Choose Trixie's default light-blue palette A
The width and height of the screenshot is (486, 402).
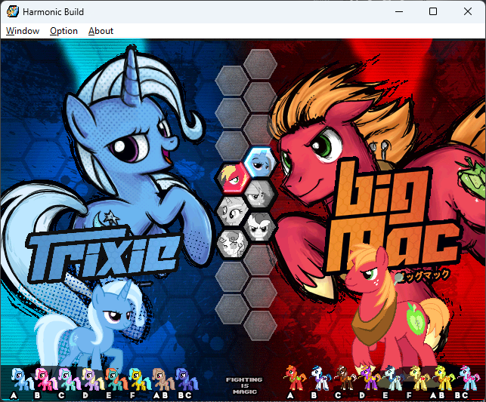22,379
